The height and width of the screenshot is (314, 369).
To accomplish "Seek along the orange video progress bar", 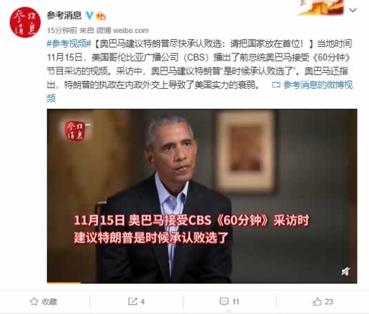I will tap(202, 283).
